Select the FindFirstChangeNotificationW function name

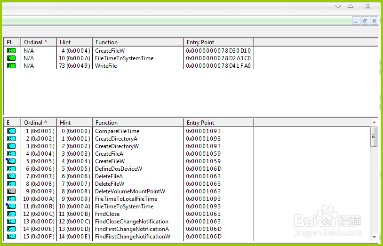[133, 237]
